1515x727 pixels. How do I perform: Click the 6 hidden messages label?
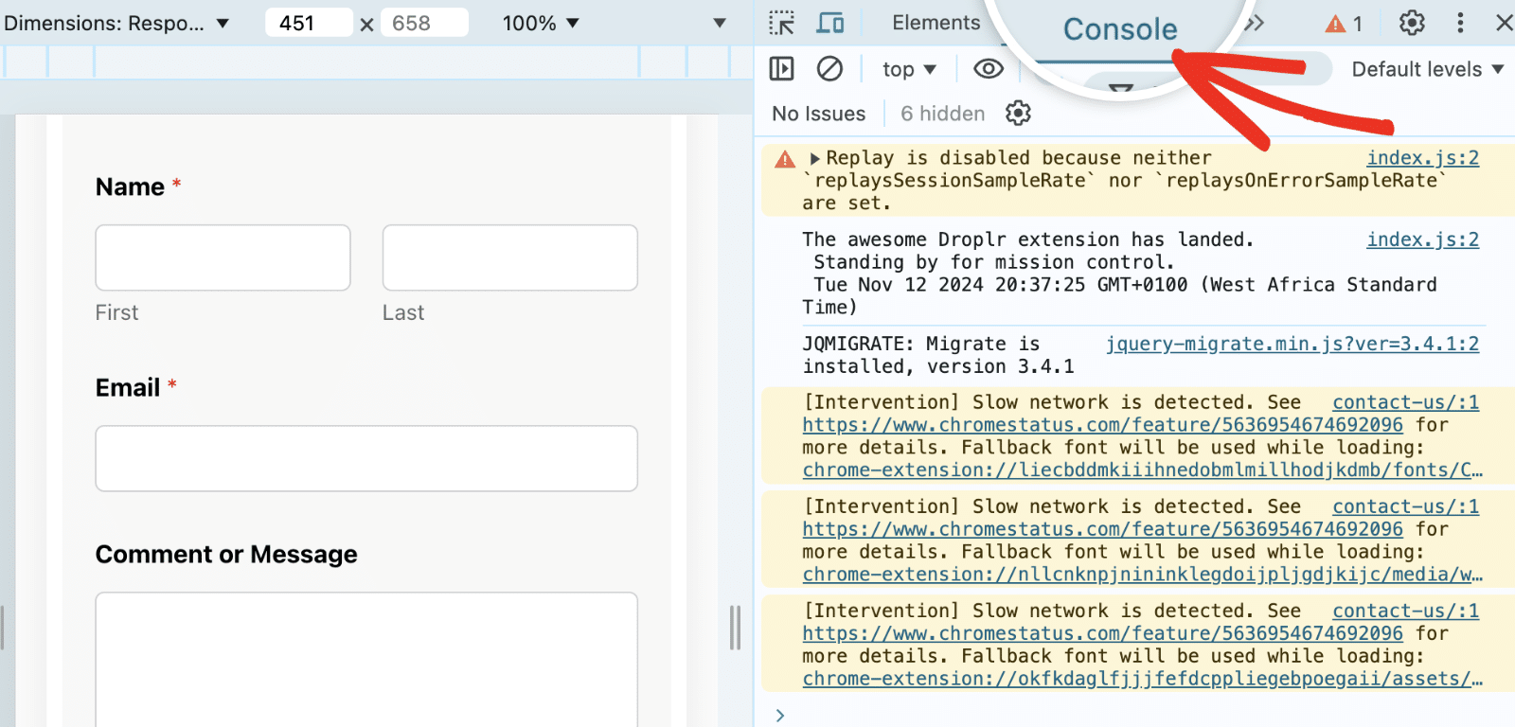pyautogui.click(x=942, y=114)
